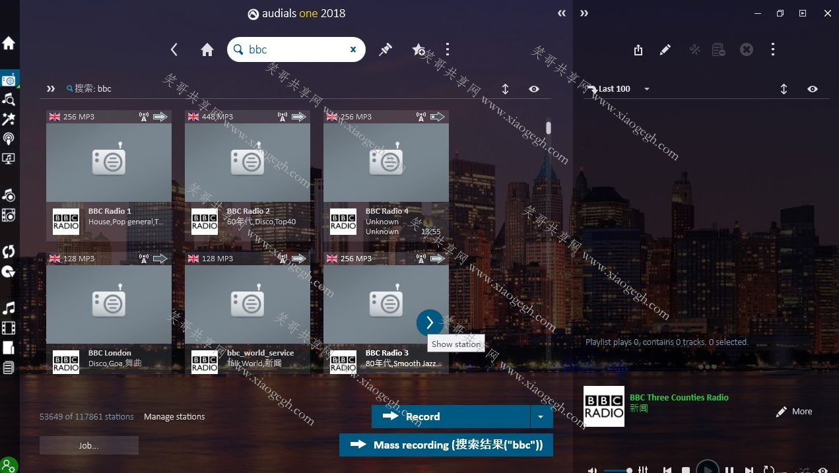Select the Radio section in sidebar
The width and height of the screenshot is (839, 473).
[x=9, y=80]
